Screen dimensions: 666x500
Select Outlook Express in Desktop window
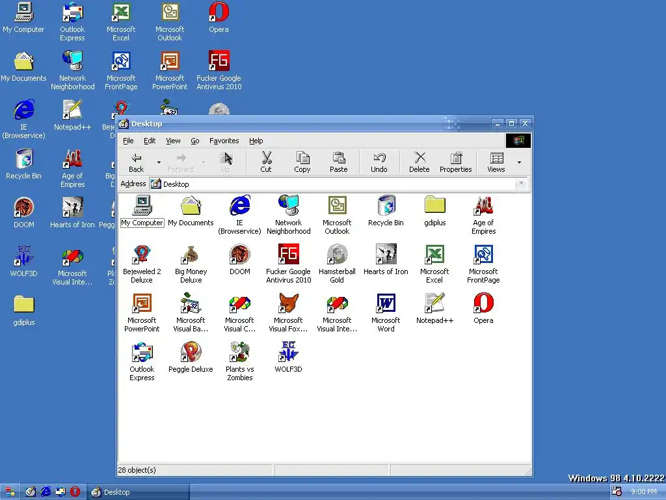[x=142, y=361]
